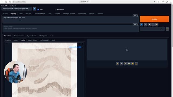This screenshot has height=97, width=173.
Task: Click the pencil edit-styles icon
Action: [167, 29]
